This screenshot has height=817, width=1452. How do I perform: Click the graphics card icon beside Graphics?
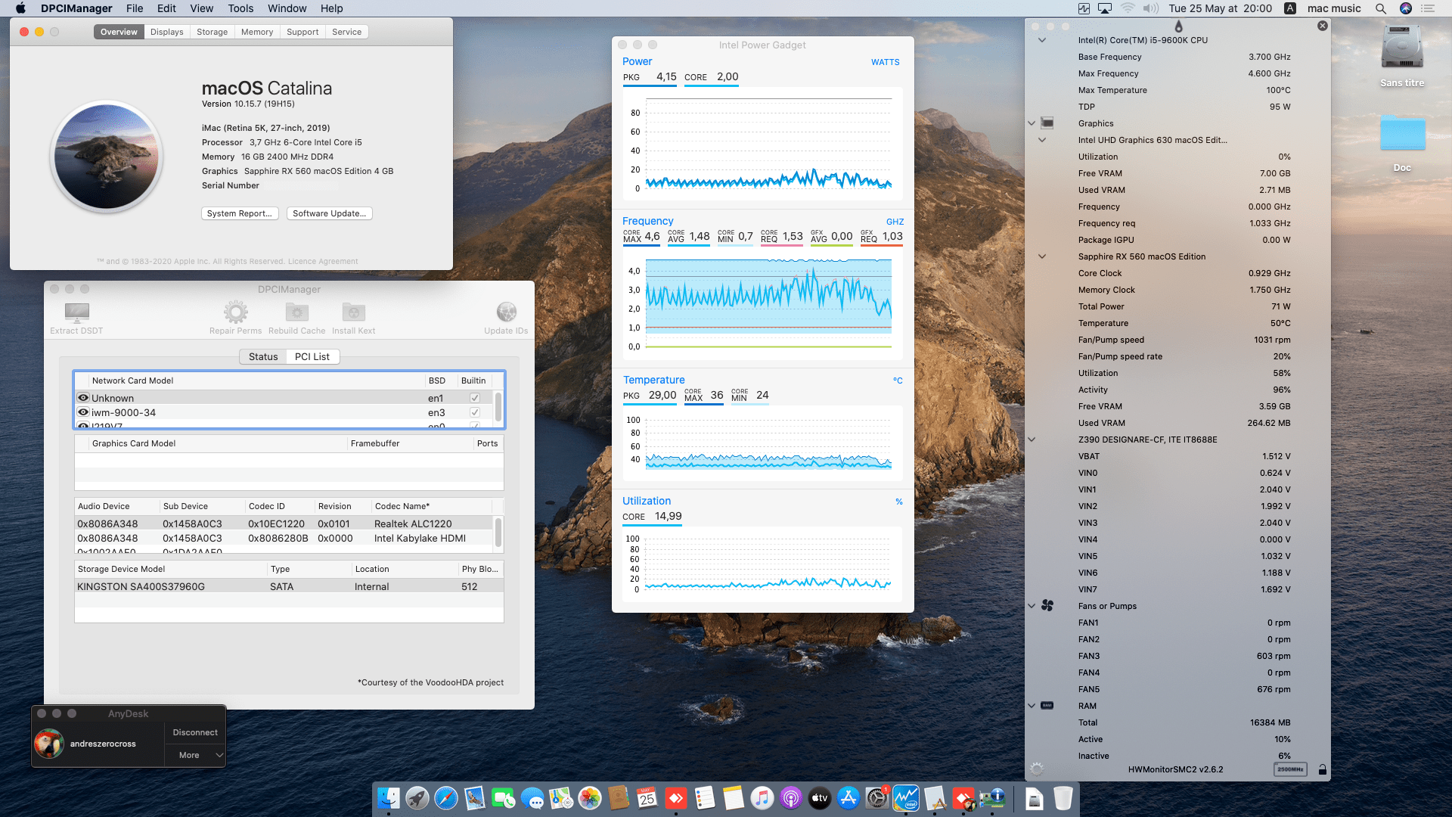click(x=1047, y=123)
